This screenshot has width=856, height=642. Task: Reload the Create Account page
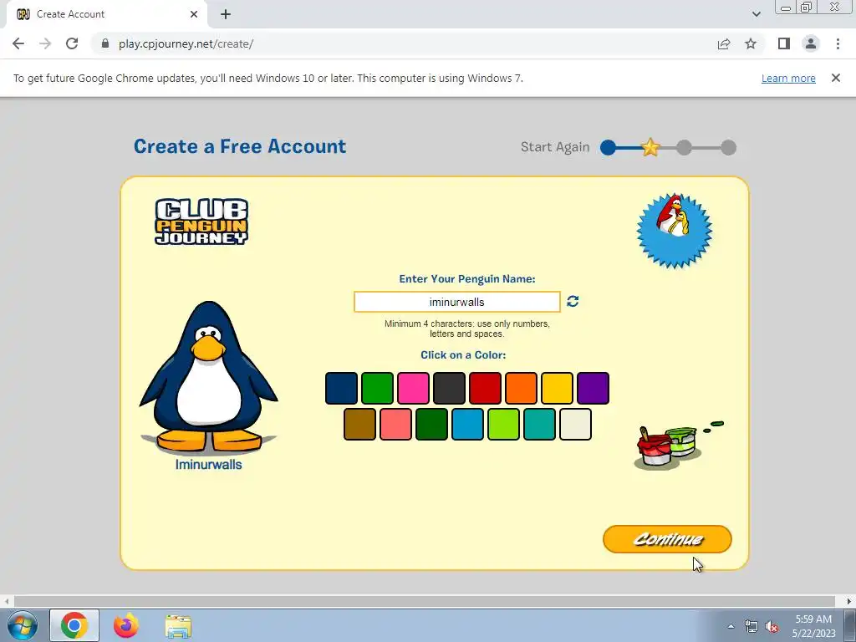pos(72,43)
